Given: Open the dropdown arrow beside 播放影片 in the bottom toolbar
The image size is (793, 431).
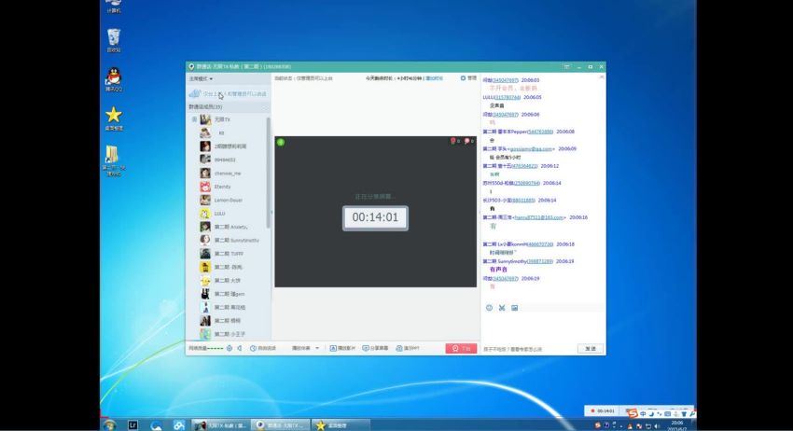Looking at the screenshot, I should pos(317,348).
